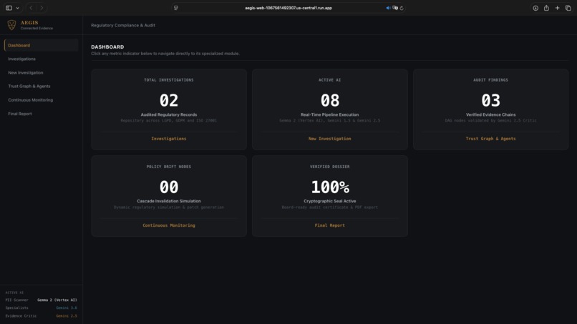Go forward with the browser forward arrow

click(x=42, y=8)
